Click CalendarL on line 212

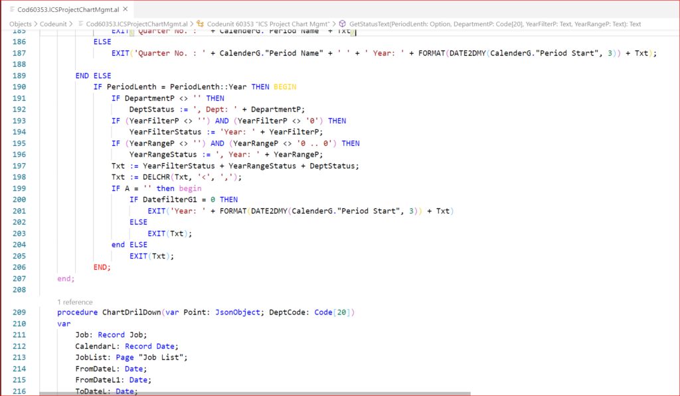(96, 346)
